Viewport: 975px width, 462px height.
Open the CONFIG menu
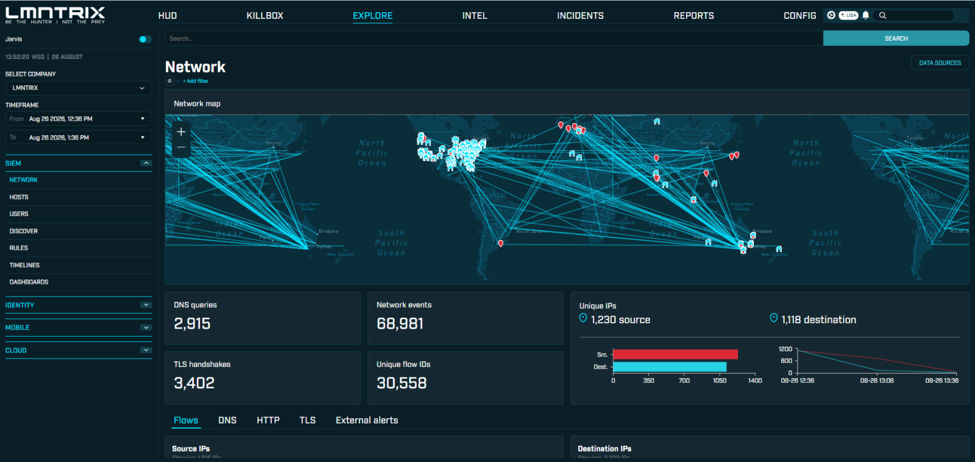coord(799,16)
